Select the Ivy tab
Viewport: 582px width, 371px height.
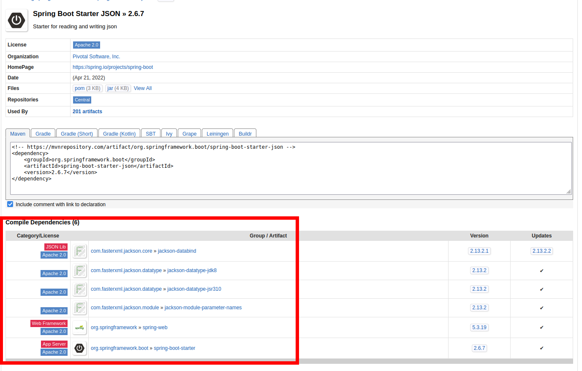point(169,134)
